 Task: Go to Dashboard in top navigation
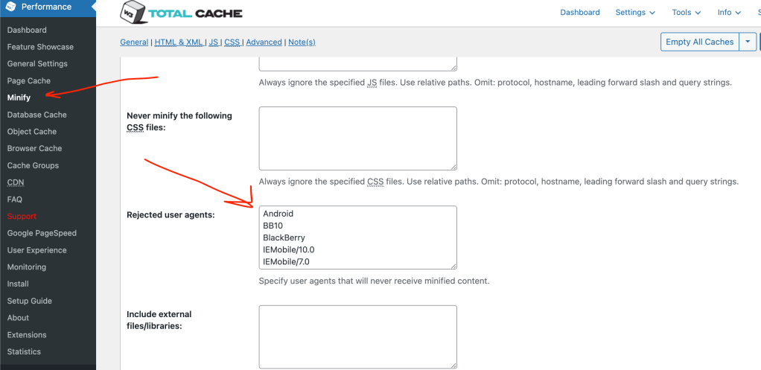click(x=580, y=13)
